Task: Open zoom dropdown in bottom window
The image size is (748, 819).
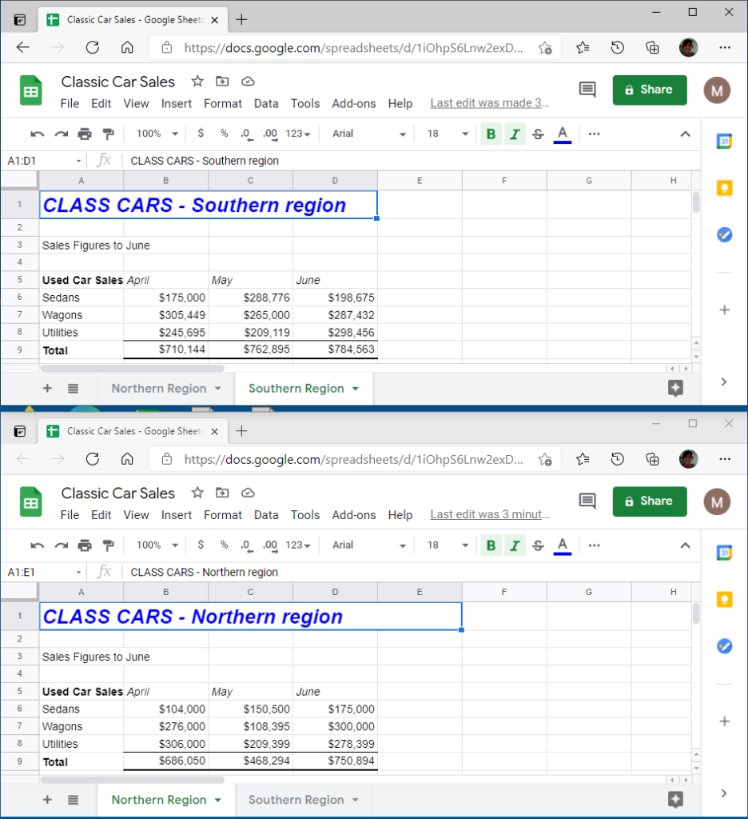Action: click(x=157, y=545)
